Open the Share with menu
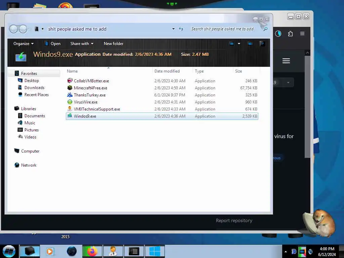 pyautogui.click(x=82, y=44)
